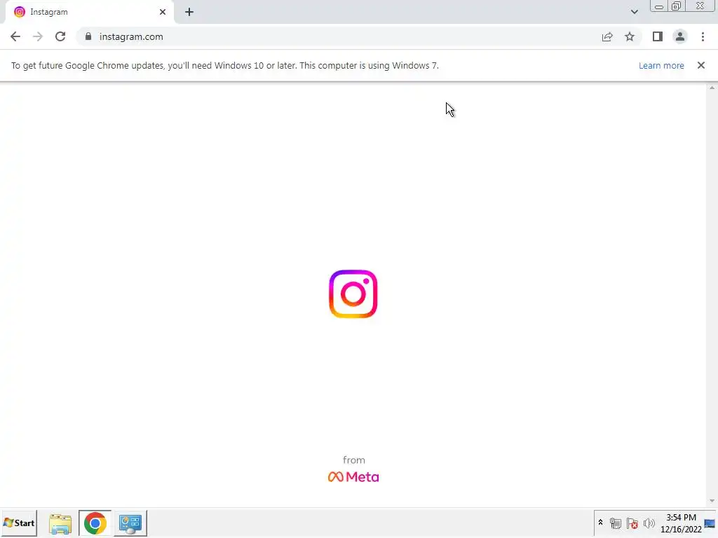Image resolution: width=718 pixels, height=538 pixels.
Task: Click the forward navigation arrow
Action: 38,36
